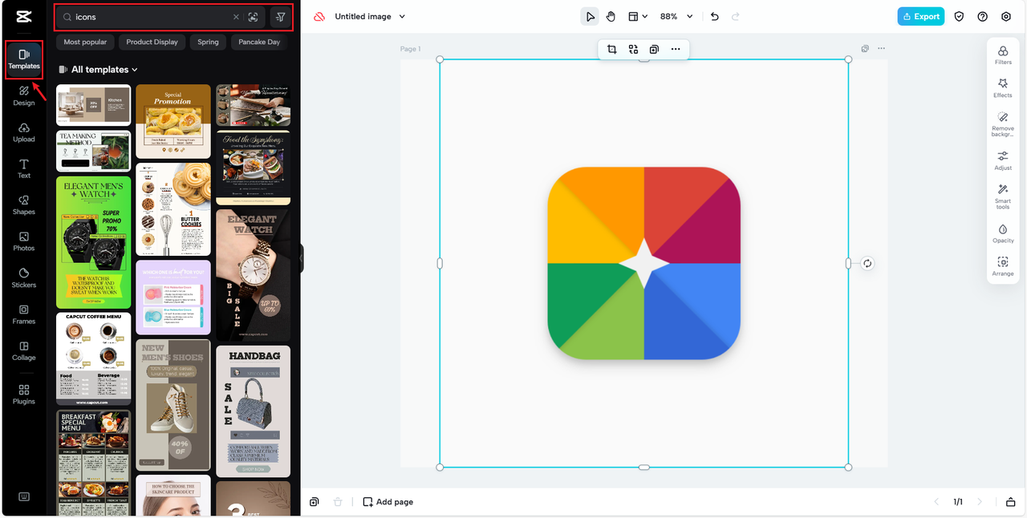The height and width of the screenshot is (518, 1027).
Task: Open the page more options ellipsis
Action: click(x=882, y=49)
